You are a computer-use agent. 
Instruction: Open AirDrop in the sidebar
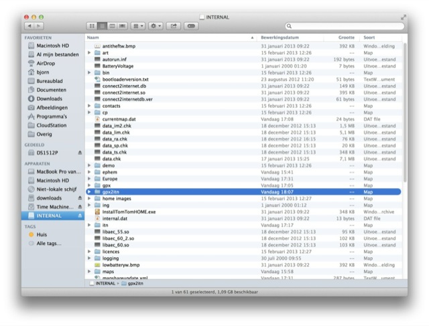tap(46, 63)
